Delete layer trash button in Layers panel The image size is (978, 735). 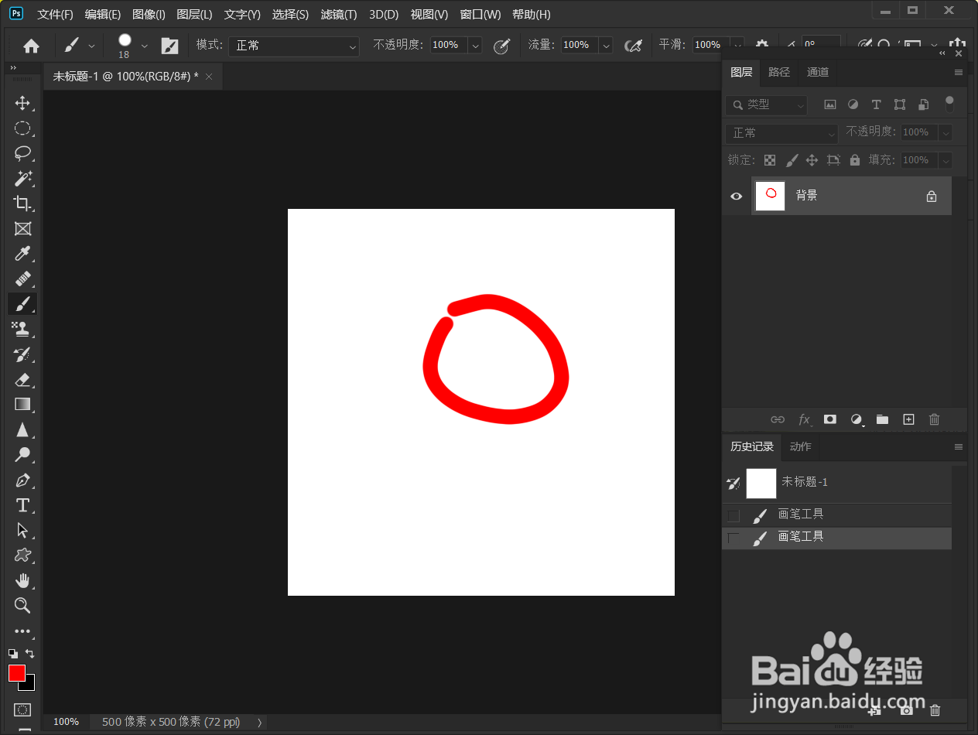click(x=934, y=419)
